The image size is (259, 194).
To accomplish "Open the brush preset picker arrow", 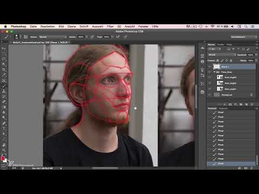I will (x=21, y=37).
